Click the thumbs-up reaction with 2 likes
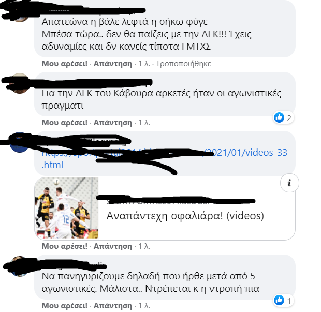This screenshot has width=321, height=312. pos(284,118)
